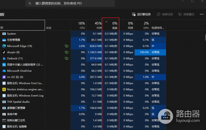Click douyin's 1,160.5 MB memory cell
The image size is (206, 130).
94,52
